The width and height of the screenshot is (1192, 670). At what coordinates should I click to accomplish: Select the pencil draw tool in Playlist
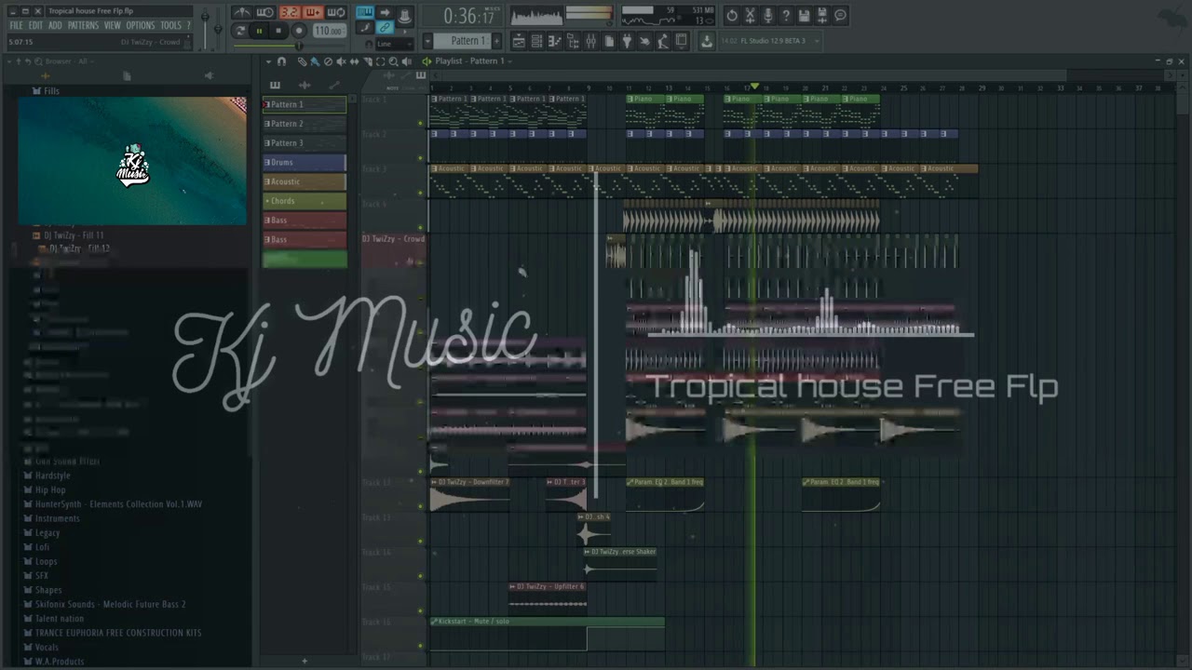302,60
